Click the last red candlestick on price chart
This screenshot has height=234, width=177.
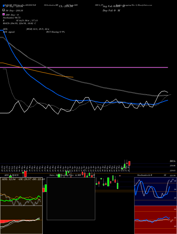pyautogui.click(x=129, y=163)
